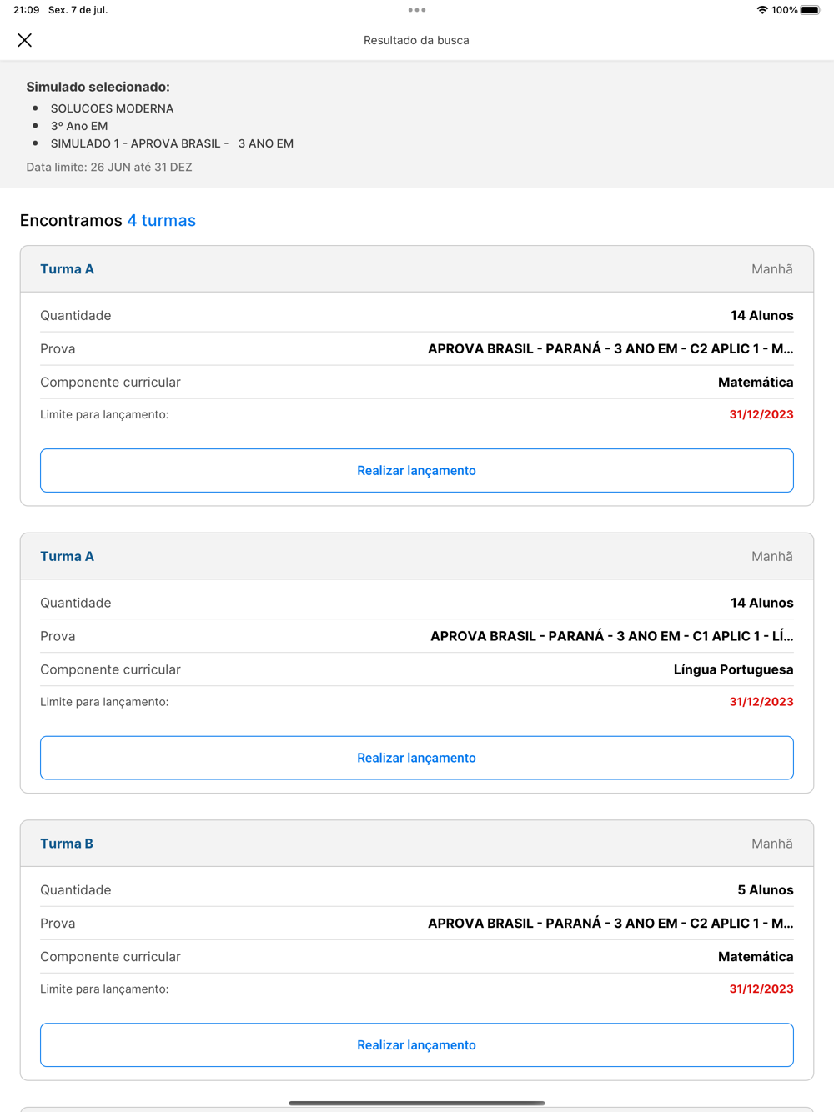Viewport: 834px width, 1112px height.
Task: Tap the home indicator bar at bottom
Action: click(417, 1103)
